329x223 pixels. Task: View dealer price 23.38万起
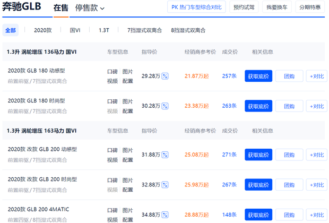[196, 106]
